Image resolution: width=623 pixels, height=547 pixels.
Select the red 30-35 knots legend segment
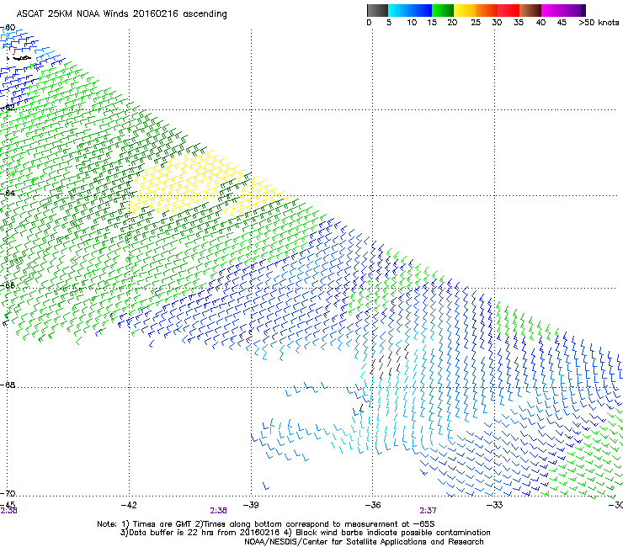[509, 10]
